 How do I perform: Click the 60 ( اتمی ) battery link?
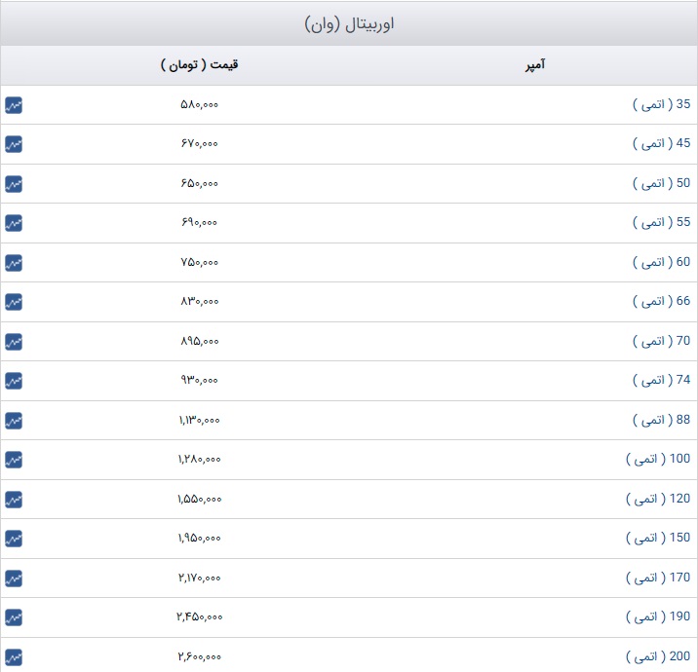[662, 262]
